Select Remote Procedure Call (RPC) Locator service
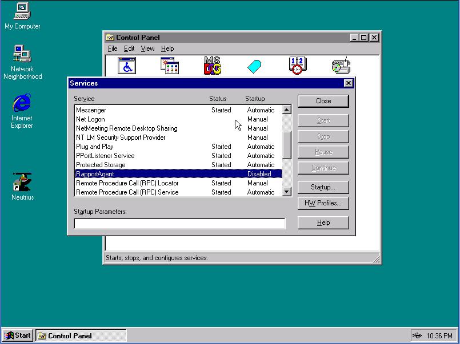The width and height of the screenshot is (460, 344). [178, 183]
